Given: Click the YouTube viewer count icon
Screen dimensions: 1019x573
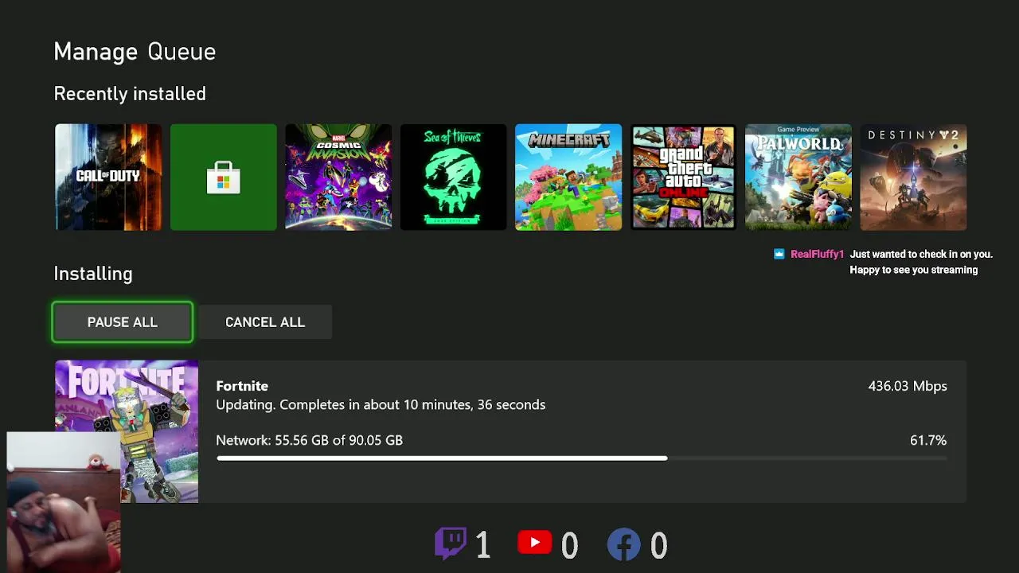Looking at the screenshot, I should 534,543.
